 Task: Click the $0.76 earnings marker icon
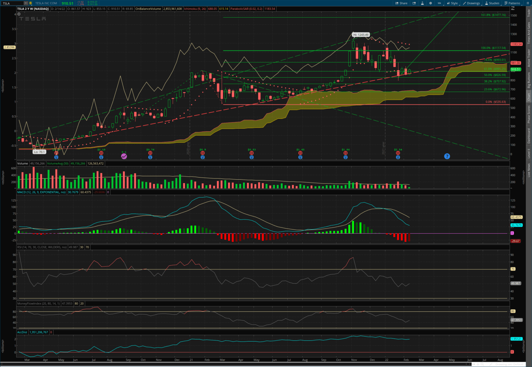(x=150, y=153)
